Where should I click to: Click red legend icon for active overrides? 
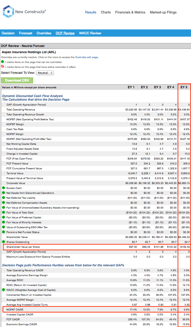[x=3, y=67]
